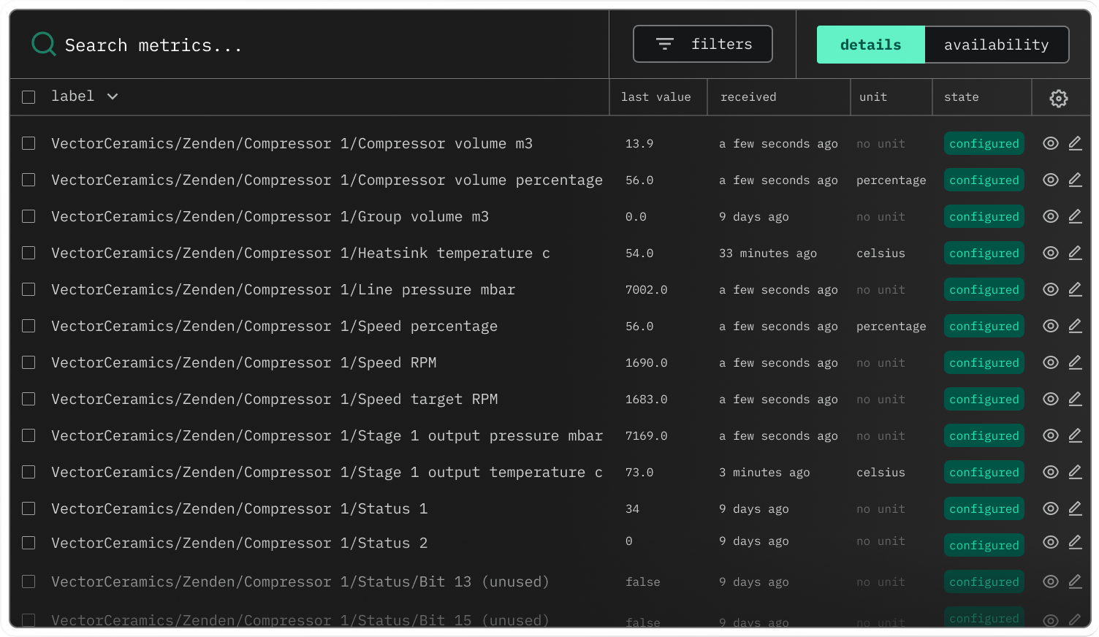
Task: Open Line pressure mbar metric label
Action: tap(283, 289)
